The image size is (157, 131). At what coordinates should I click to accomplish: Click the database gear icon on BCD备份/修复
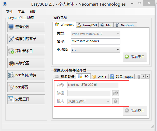coord(11,75)
